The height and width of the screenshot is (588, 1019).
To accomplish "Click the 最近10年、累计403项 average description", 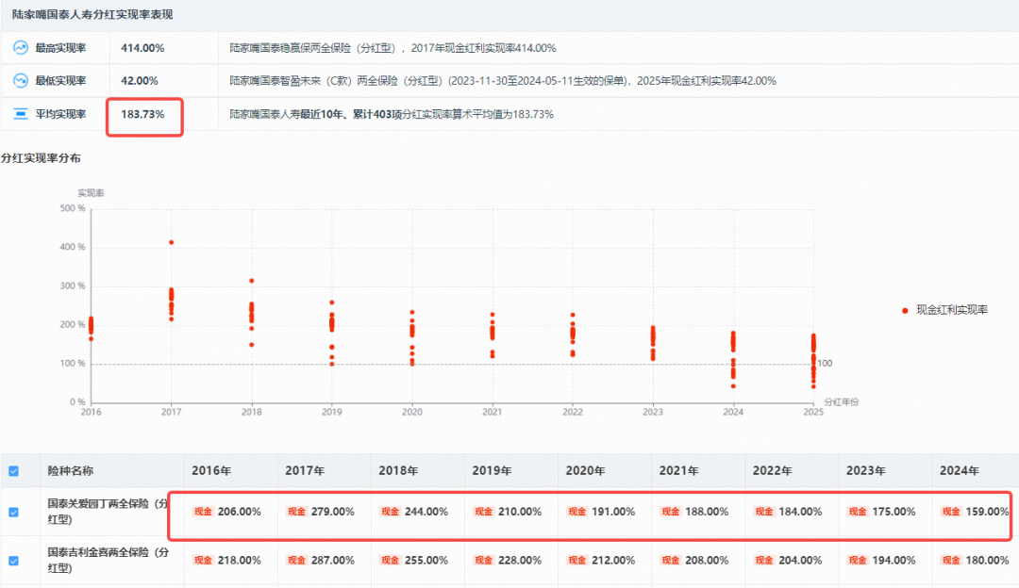I will [x=392, y=114].
